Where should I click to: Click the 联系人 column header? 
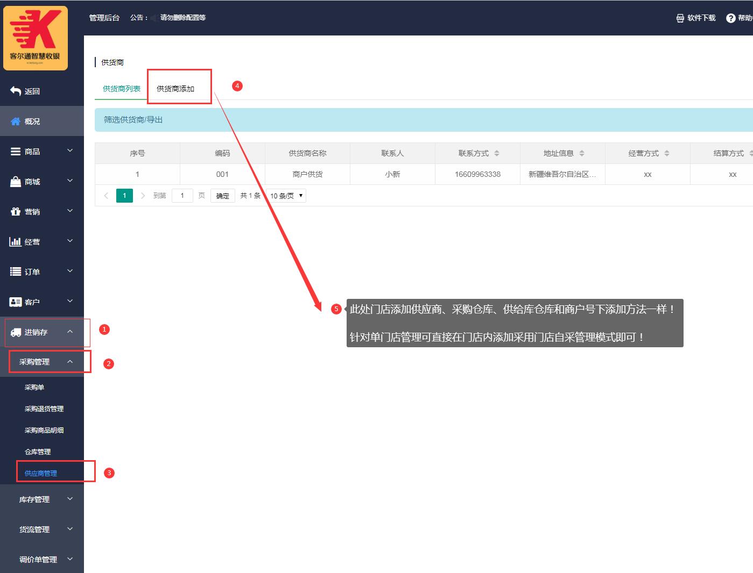click(x=392, y=153)
